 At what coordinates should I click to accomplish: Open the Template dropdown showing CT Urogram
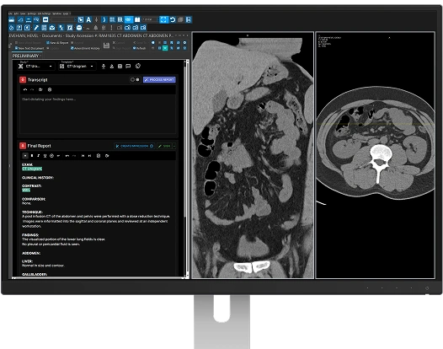[x=77, y=67]
